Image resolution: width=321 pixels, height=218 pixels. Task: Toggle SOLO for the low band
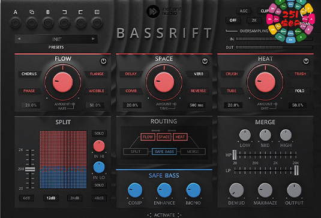pyautogui.click(x=99, y=185)
